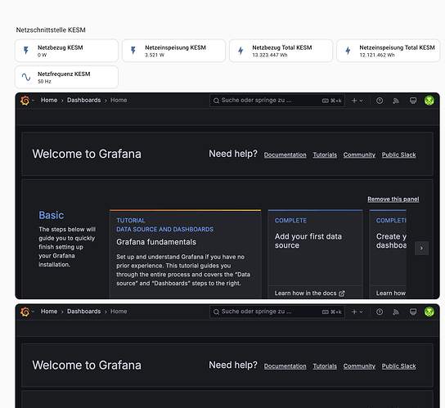
Task: Expand the plus new-item dropdown in the upper header
Action: 357,101
